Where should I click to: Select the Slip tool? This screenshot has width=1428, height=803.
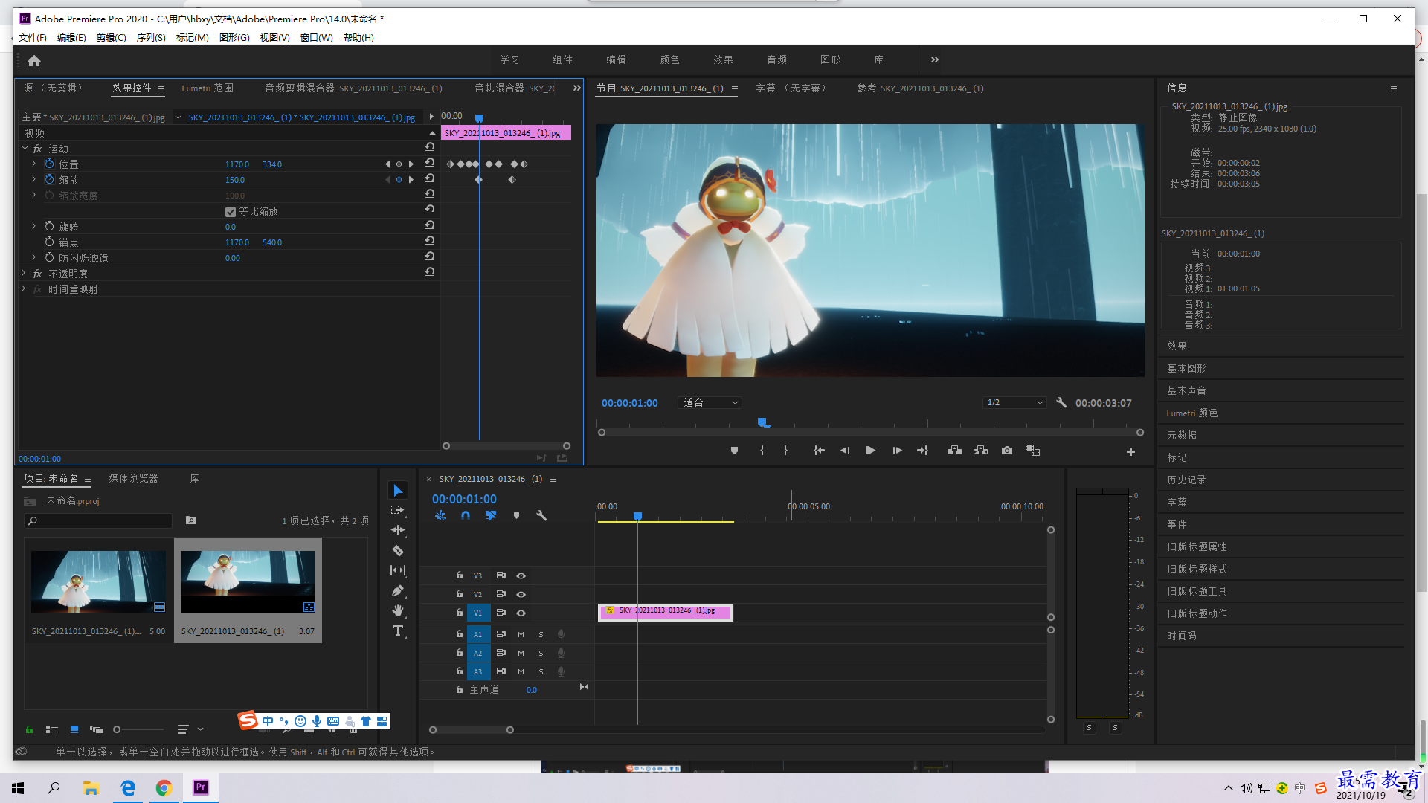pyautogui.click(x=398, y=570)
